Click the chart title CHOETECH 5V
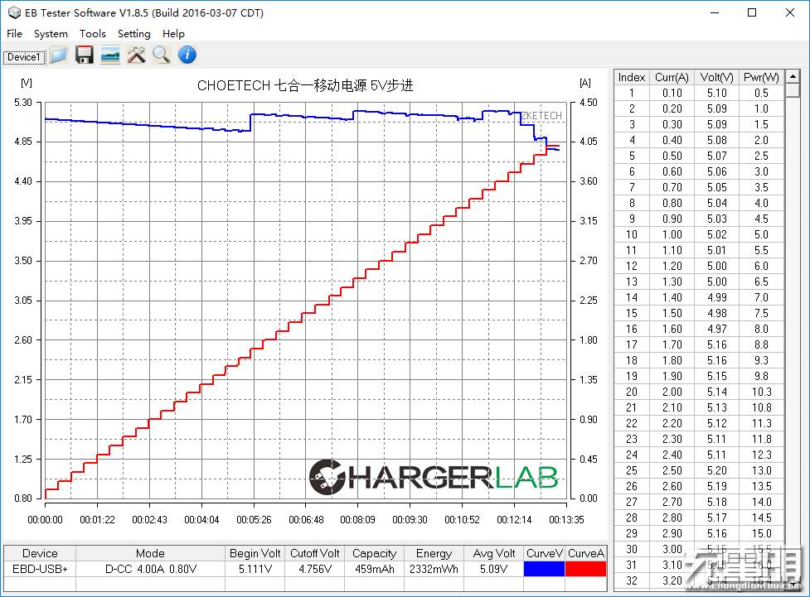Viewport: 810px width, 597px height. [305, 85]
